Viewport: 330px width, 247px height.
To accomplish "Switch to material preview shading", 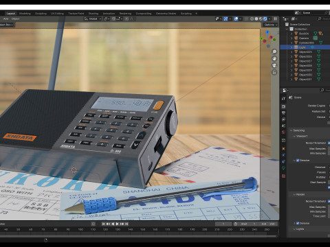I will pyautogui.click(x=261, y=19).
